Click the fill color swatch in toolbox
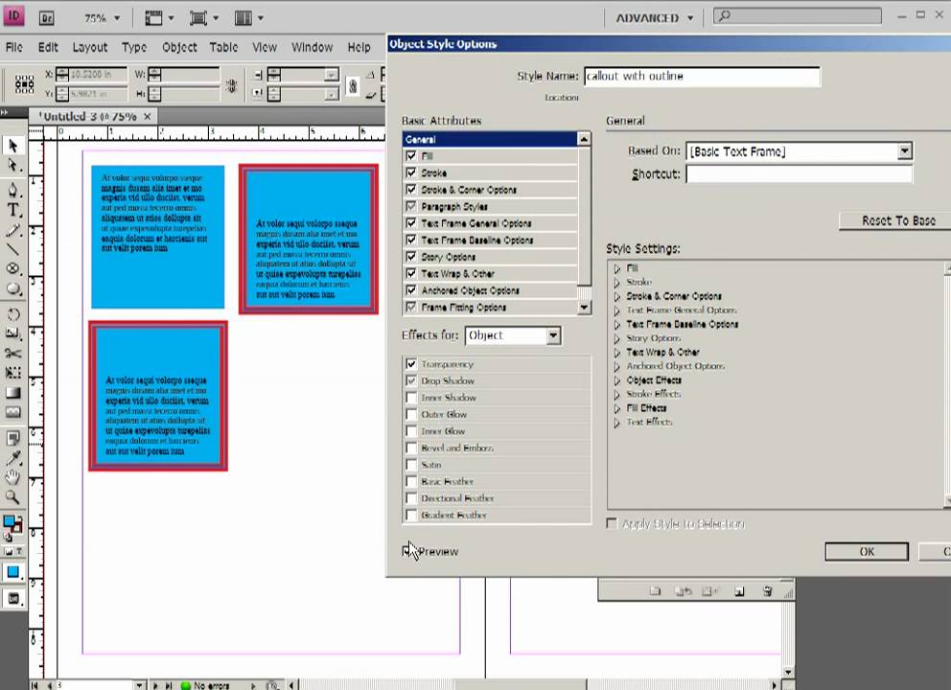The image size is (951, 690). coord(9,521)
